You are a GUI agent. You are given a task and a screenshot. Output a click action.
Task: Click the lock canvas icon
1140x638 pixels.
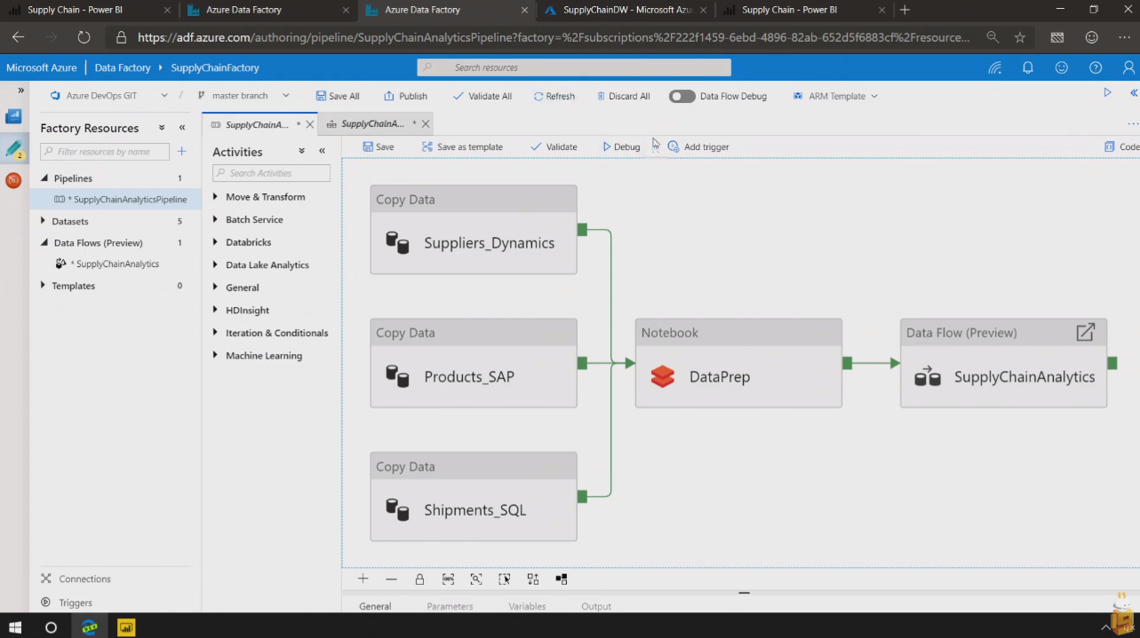[419, 579]
